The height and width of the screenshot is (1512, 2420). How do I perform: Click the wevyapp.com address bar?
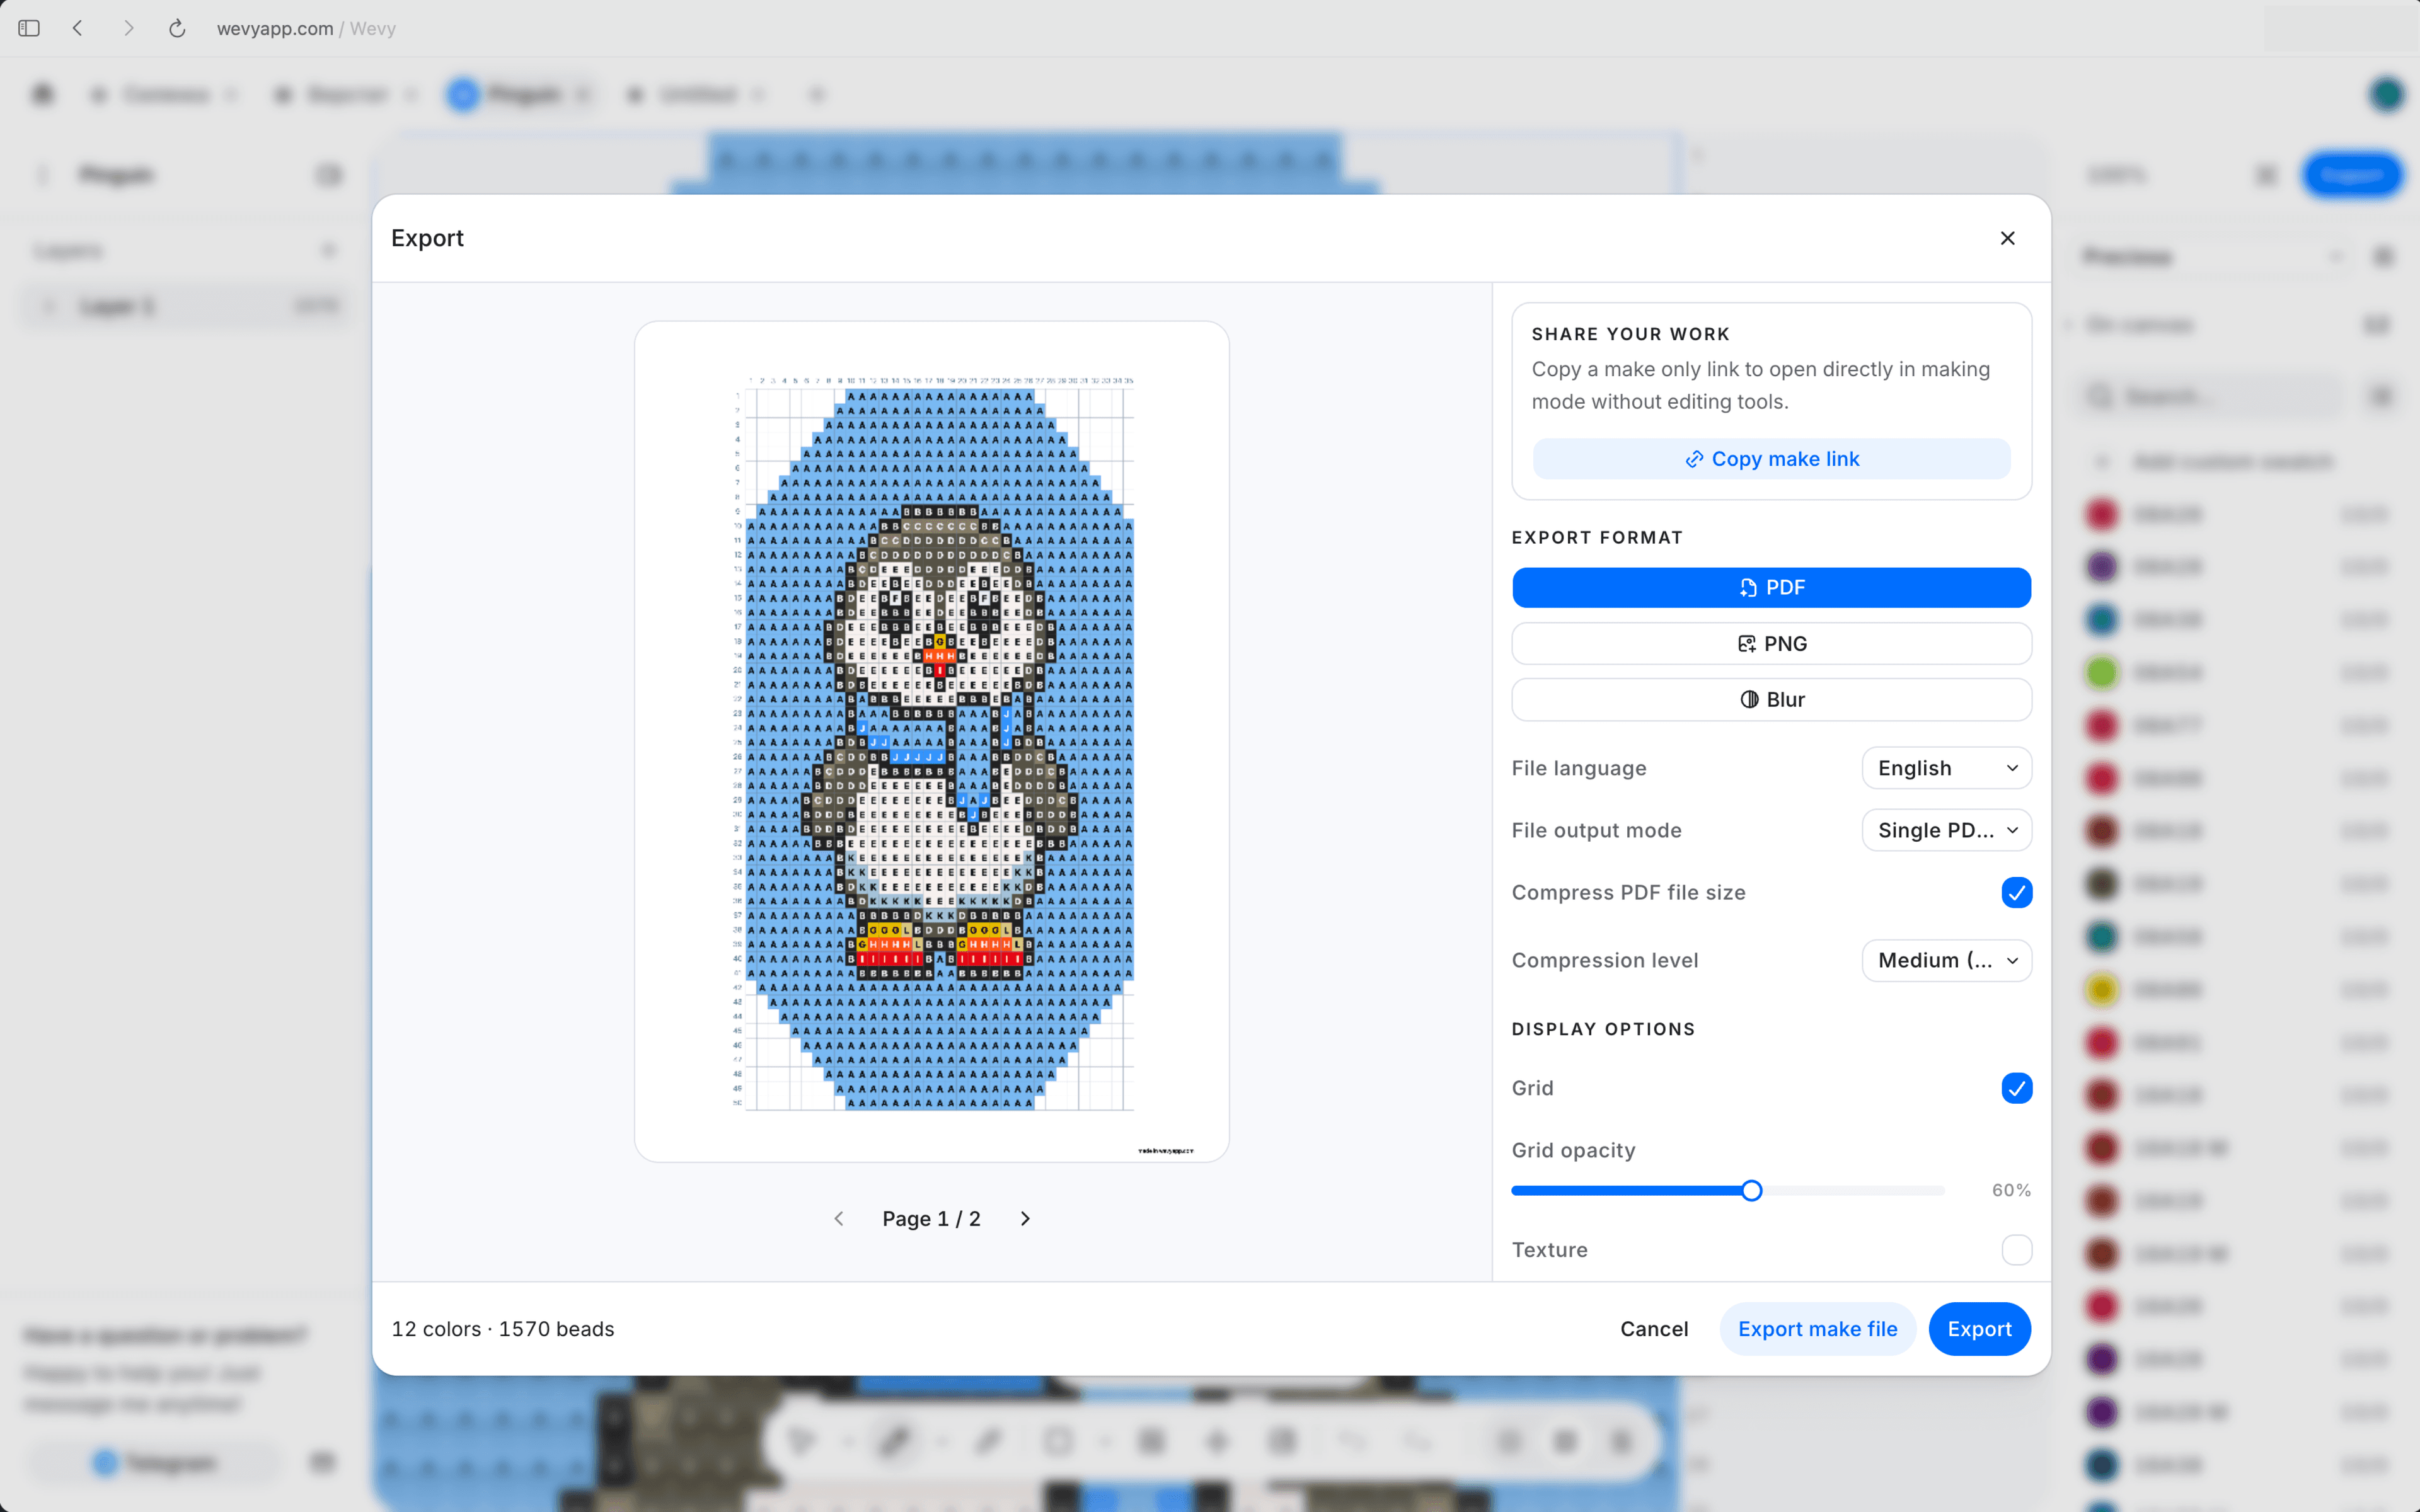point(306,29)
